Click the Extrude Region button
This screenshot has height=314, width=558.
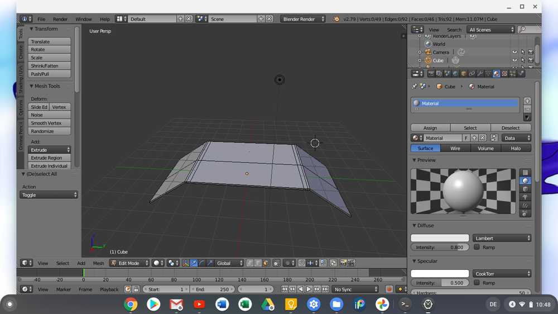tap(49, 158)
